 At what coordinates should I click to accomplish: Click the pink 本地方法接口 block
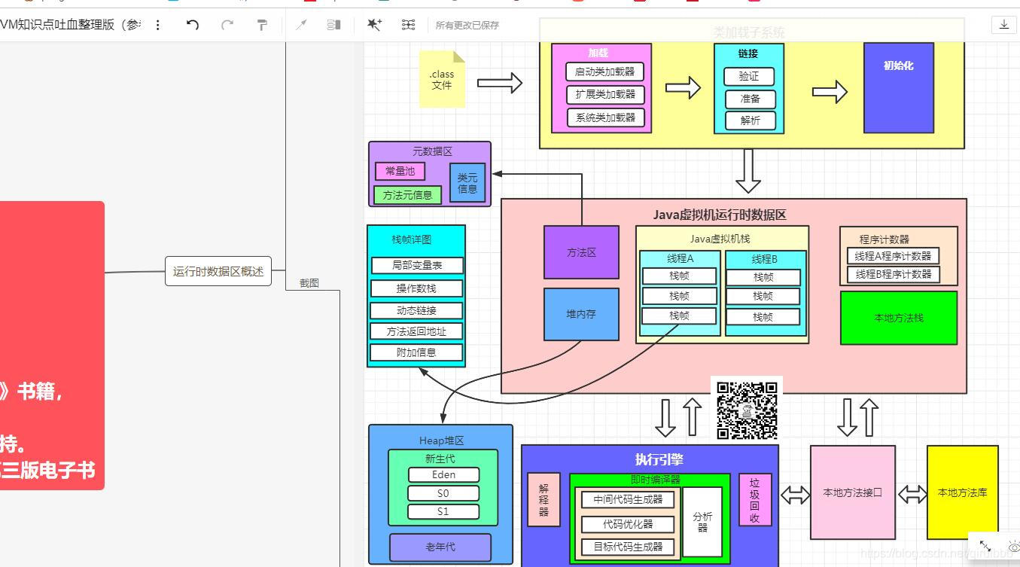853,492
